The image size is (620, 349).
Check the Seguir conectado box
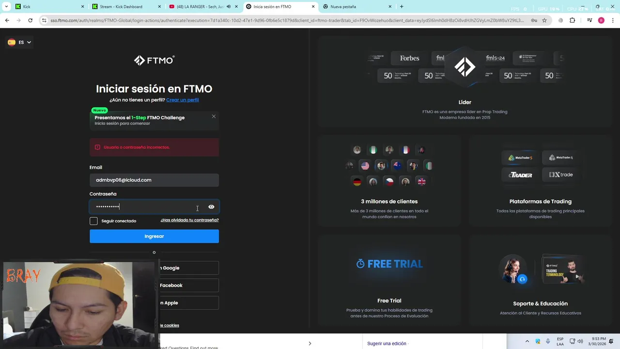pyautogui.click(x=93, y=221)
